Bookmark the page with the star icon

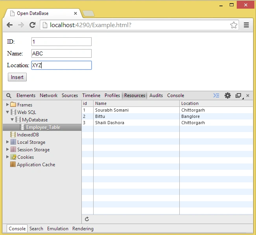[234, 25]
